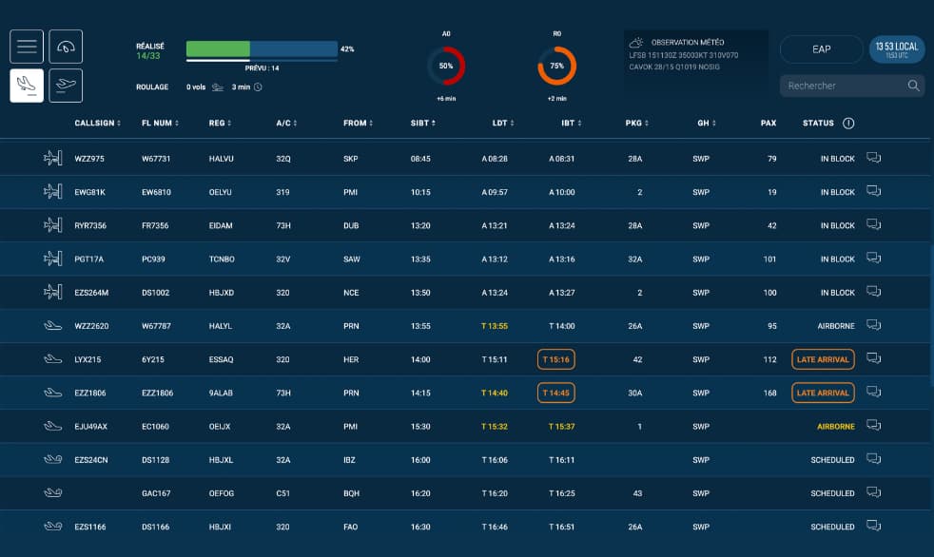This screenshot has width=934, height=557.
Task: Sort by the REG column
Action: (220, 124)
